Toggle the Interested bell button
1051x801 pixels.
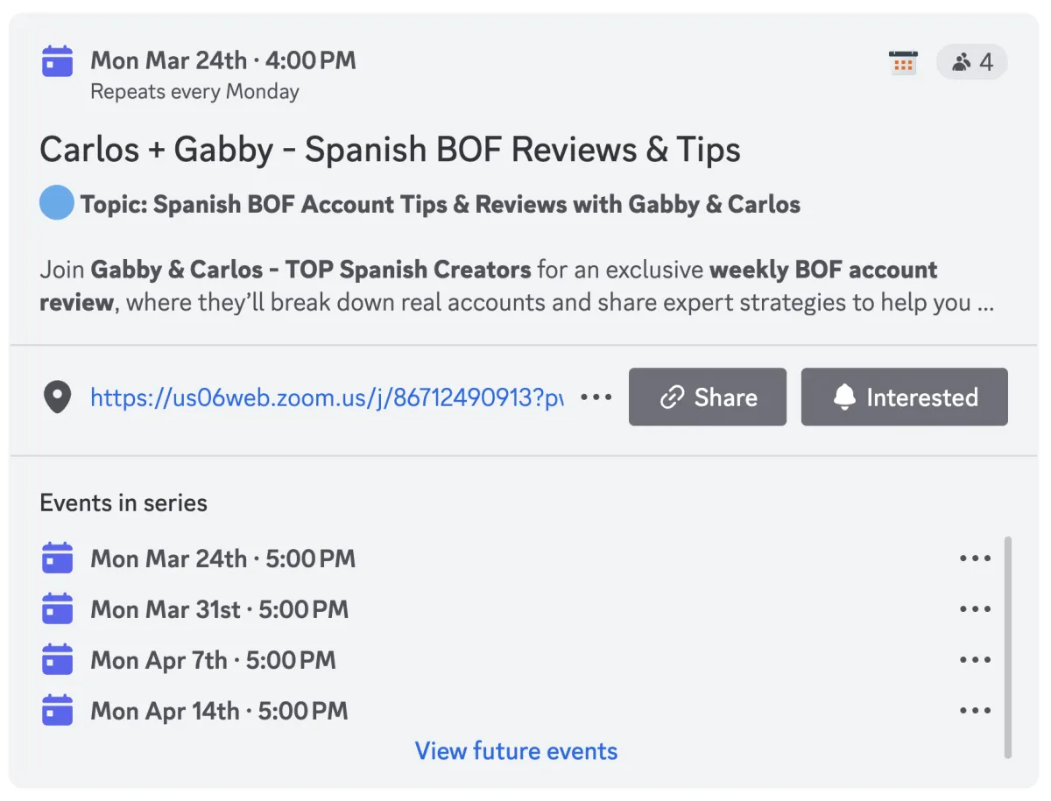(905, 397)
